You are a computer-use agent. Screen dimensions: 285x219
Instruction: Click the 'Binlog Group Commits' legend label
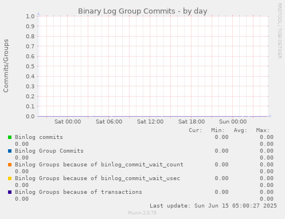(49, 151)
